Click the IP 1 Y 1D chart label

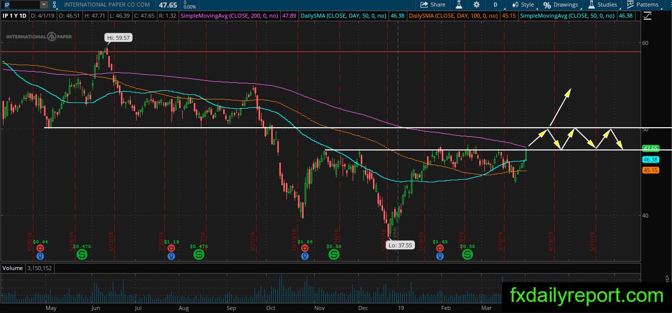(x=15, y=16)
